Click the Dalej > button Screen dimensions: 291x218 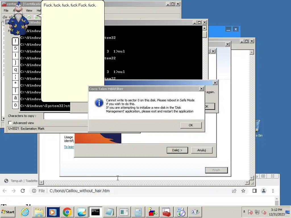point(177,150)
